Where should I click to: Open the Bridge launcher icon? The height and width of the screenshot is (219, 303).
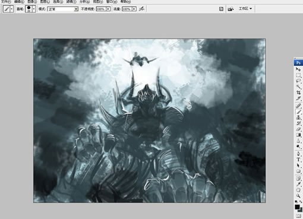click(x=231, y=9)
